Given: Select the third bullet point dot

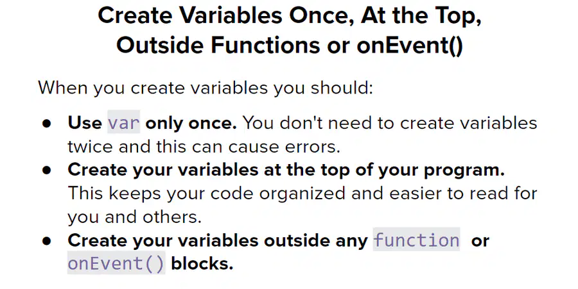Looking at the screenshot, I should click(46, 241).
